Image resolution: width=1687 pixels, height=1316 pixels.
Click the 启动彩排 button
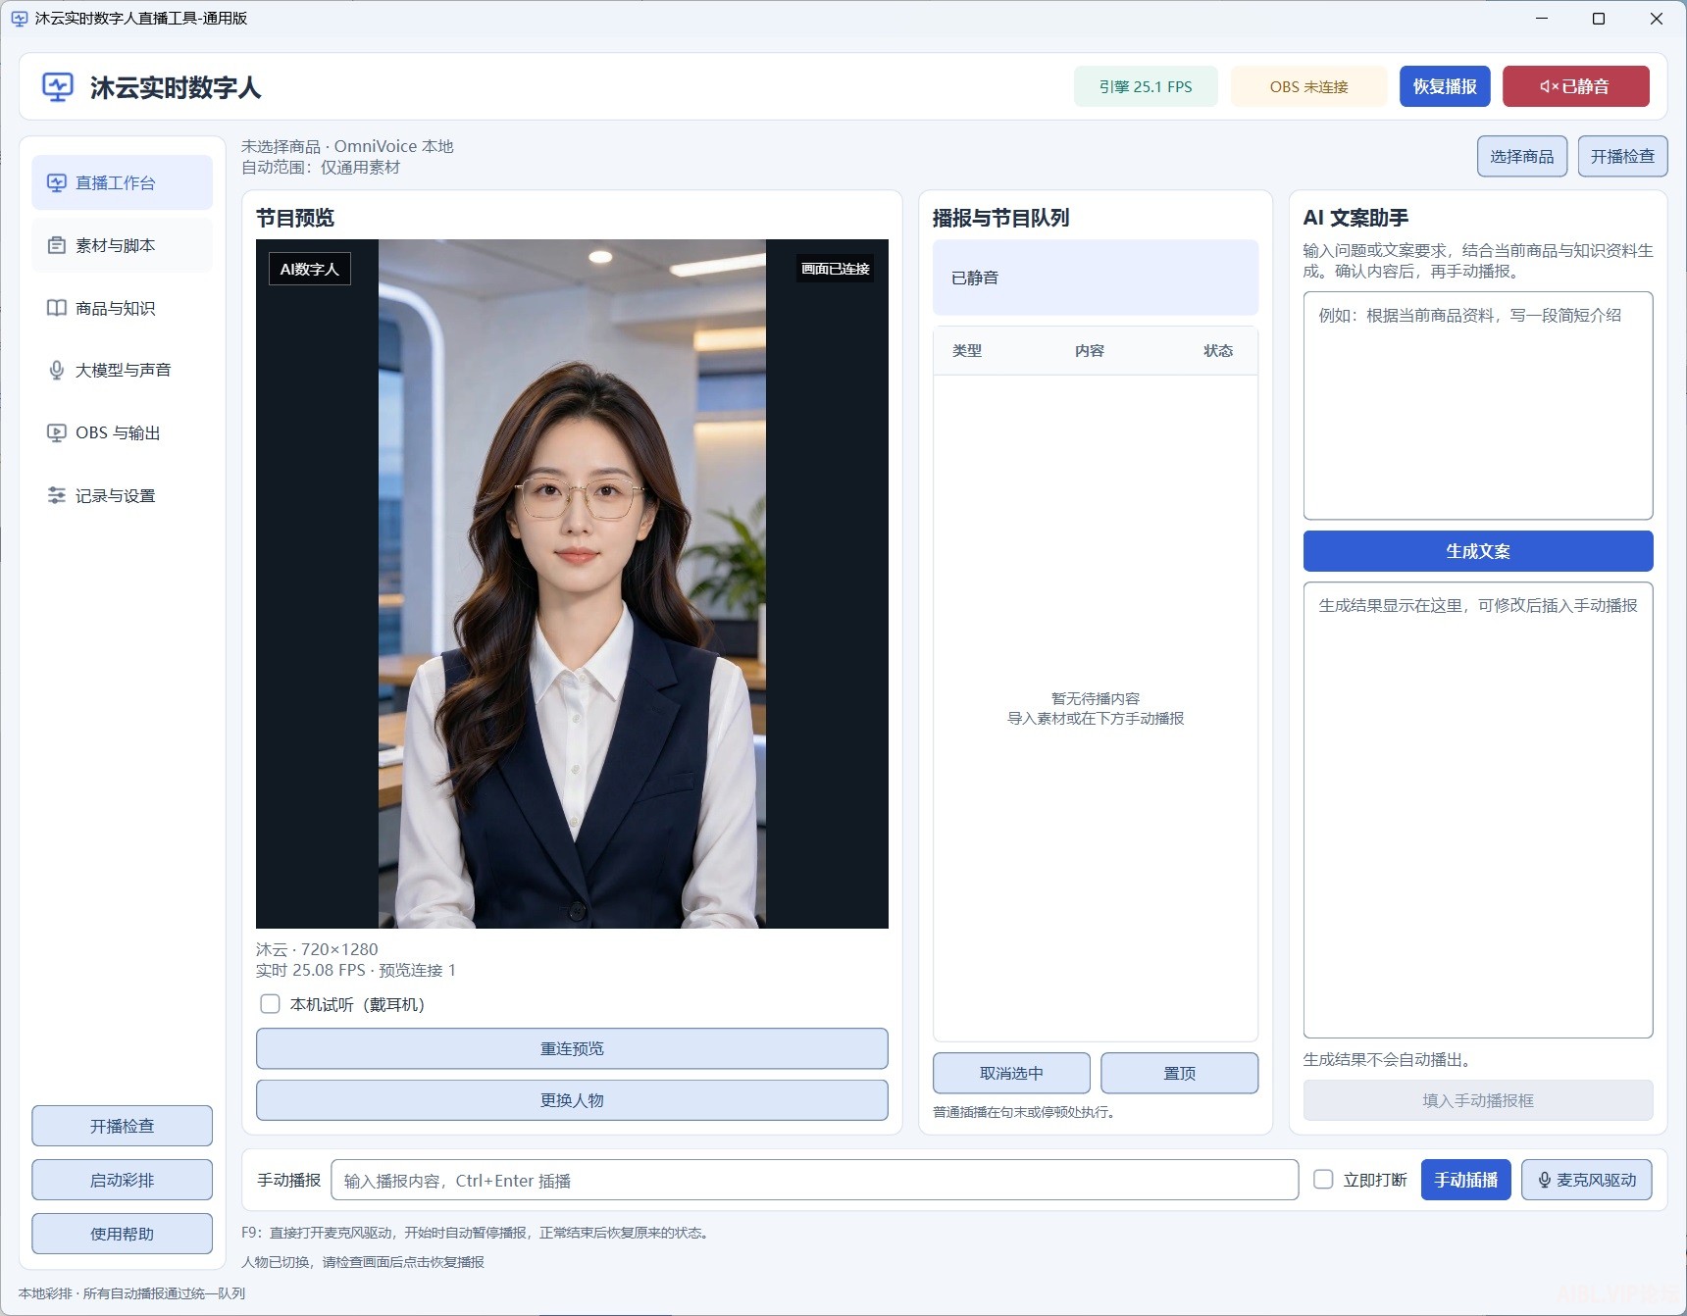point(123,1180)
